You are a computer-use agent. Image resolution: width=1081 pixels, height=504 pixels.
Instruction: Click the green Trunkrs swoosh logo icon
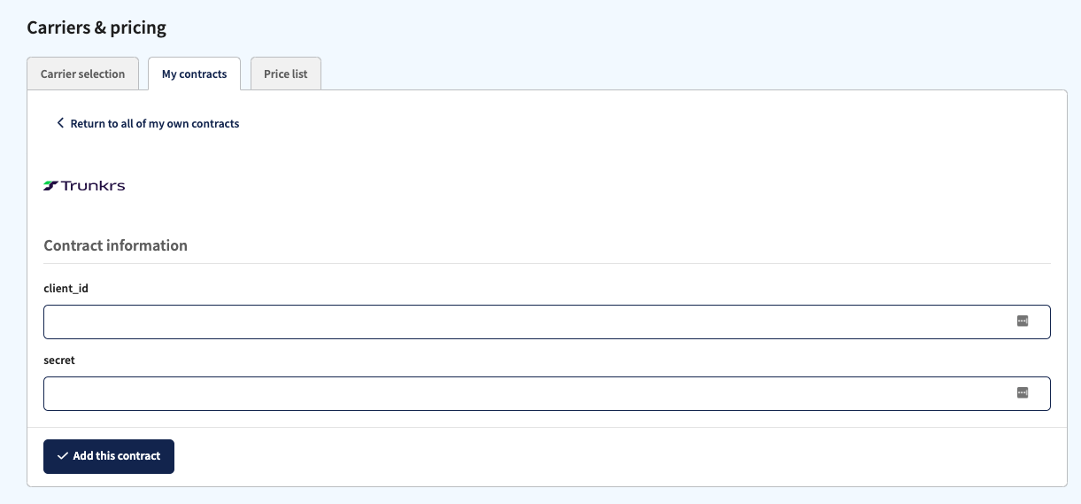coord(50,186)
